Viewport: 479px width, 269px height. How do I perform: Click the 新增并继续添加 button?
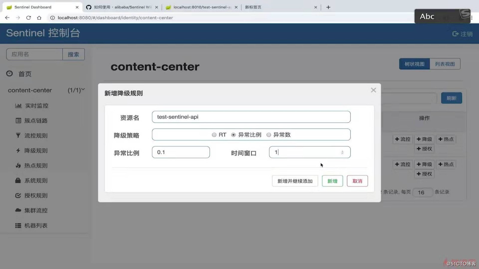pos(295,181)
